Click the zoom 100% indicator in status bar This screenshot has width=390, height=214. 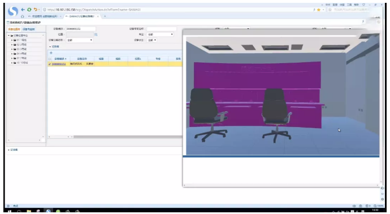(x=379, y=206)
